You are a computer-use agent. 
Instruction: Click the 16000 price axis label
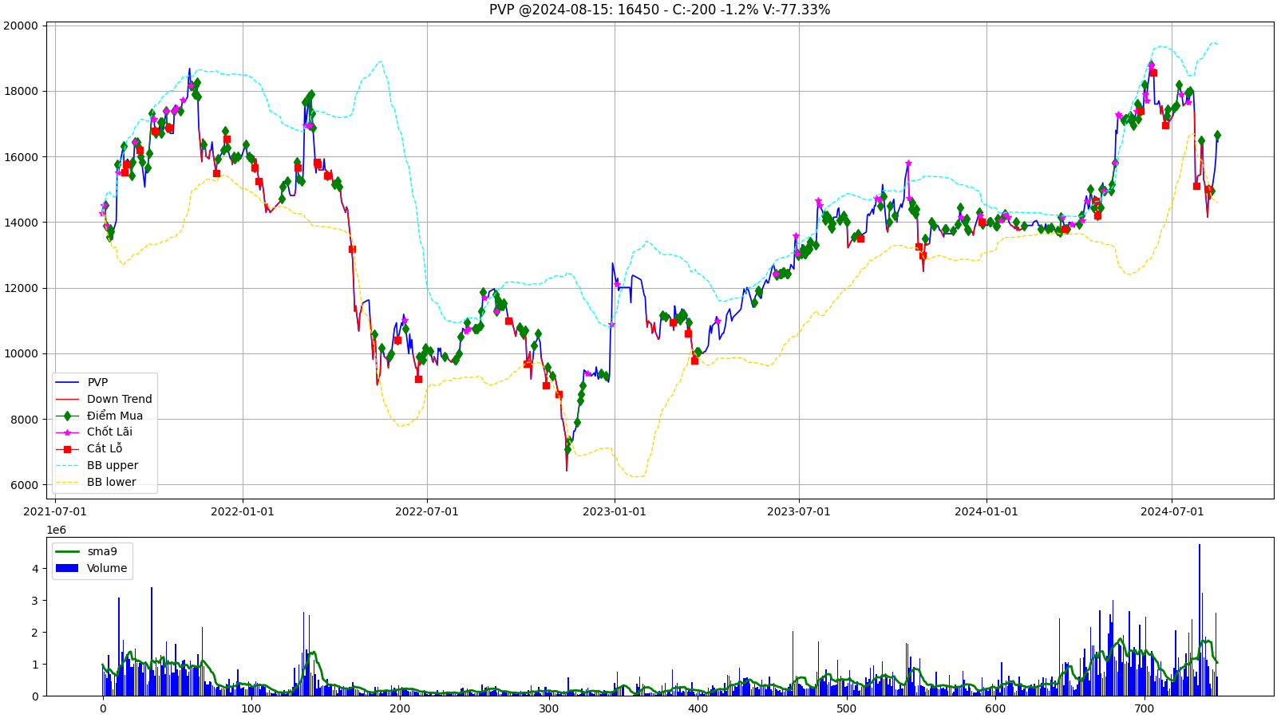point(21,157)
